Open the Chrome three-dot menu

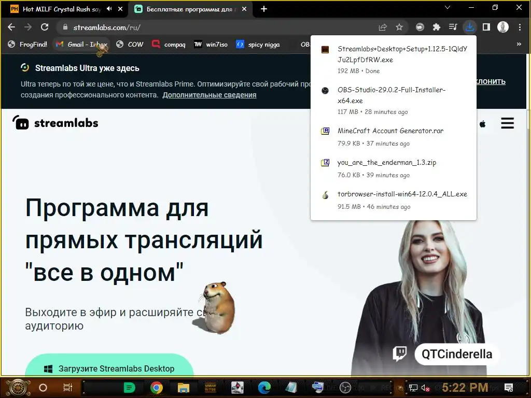[x=520, y=27]
